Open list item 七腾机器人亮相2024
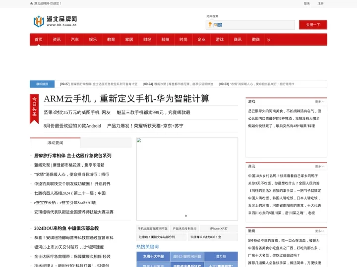Screen dimensions: 357x267 [x=70, y=193]
